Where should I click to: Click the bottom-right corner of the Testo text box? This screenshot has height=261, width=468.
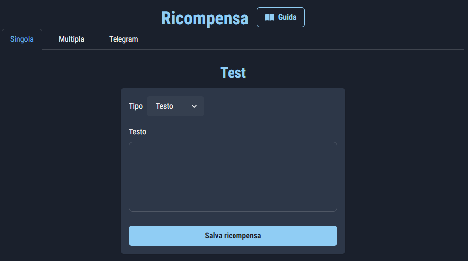pyautogui.click(x=334, y=208)
